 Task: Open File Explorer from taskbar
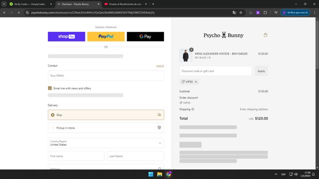pos(159,175)
